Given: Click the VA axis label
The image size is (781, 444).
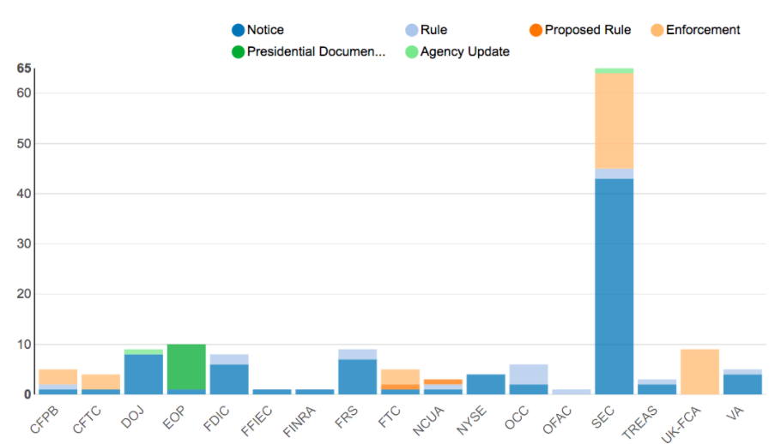Looking at the screenshot, I should [735, 413].
